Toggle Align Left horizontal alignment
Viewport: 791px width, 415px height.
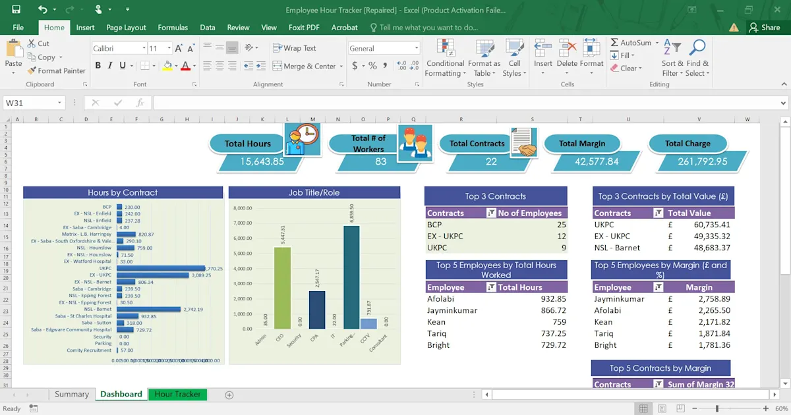pyautogui.click(x=208, y=66)
